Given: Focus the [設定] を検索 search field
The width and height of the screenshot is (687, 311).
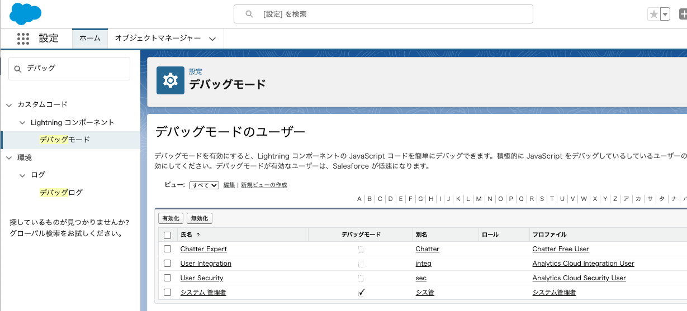Looking at the screenshot, I should pyautogui.click(x=383, y=14).
